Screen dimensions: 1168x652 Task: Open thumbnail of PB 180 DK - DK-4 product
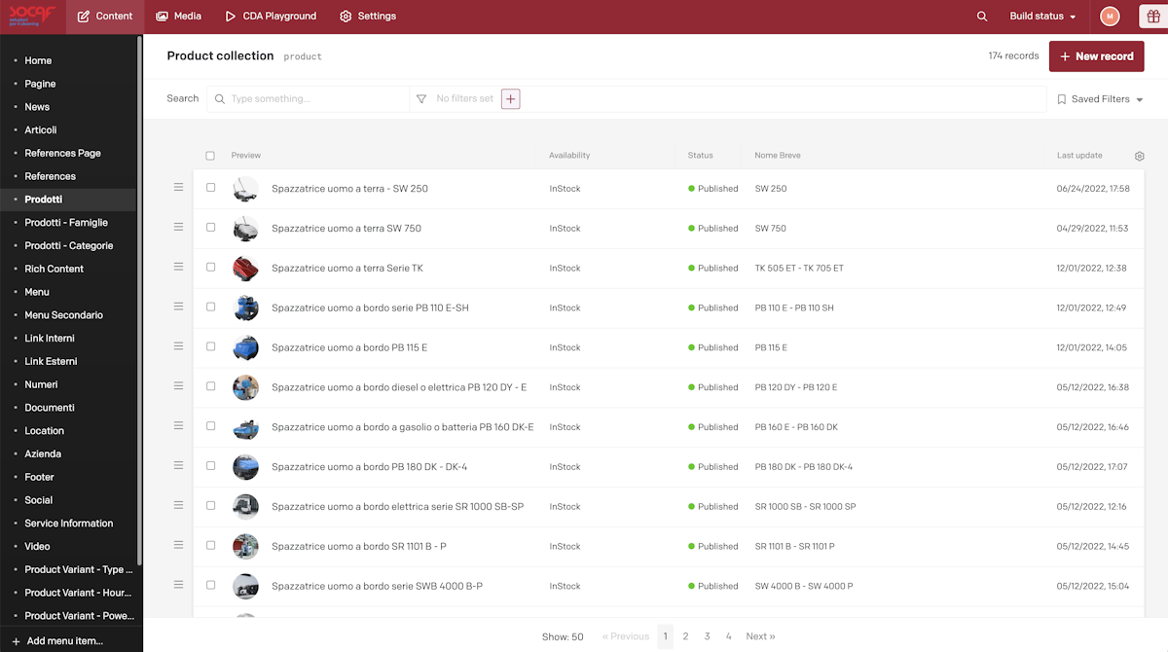pos(245,467)
